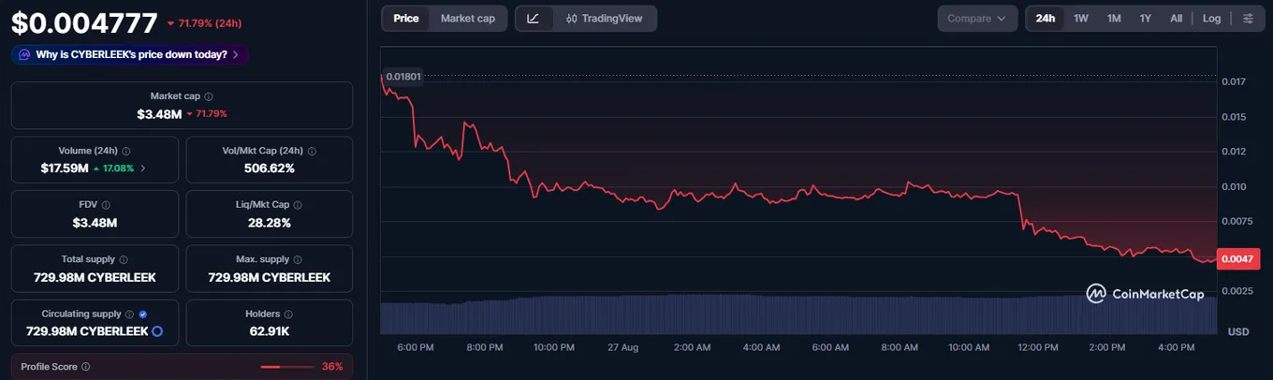Select the 24h time range
This screenshot has width=1273, height=380.
pyautogui.click(x=1046, y=19)
